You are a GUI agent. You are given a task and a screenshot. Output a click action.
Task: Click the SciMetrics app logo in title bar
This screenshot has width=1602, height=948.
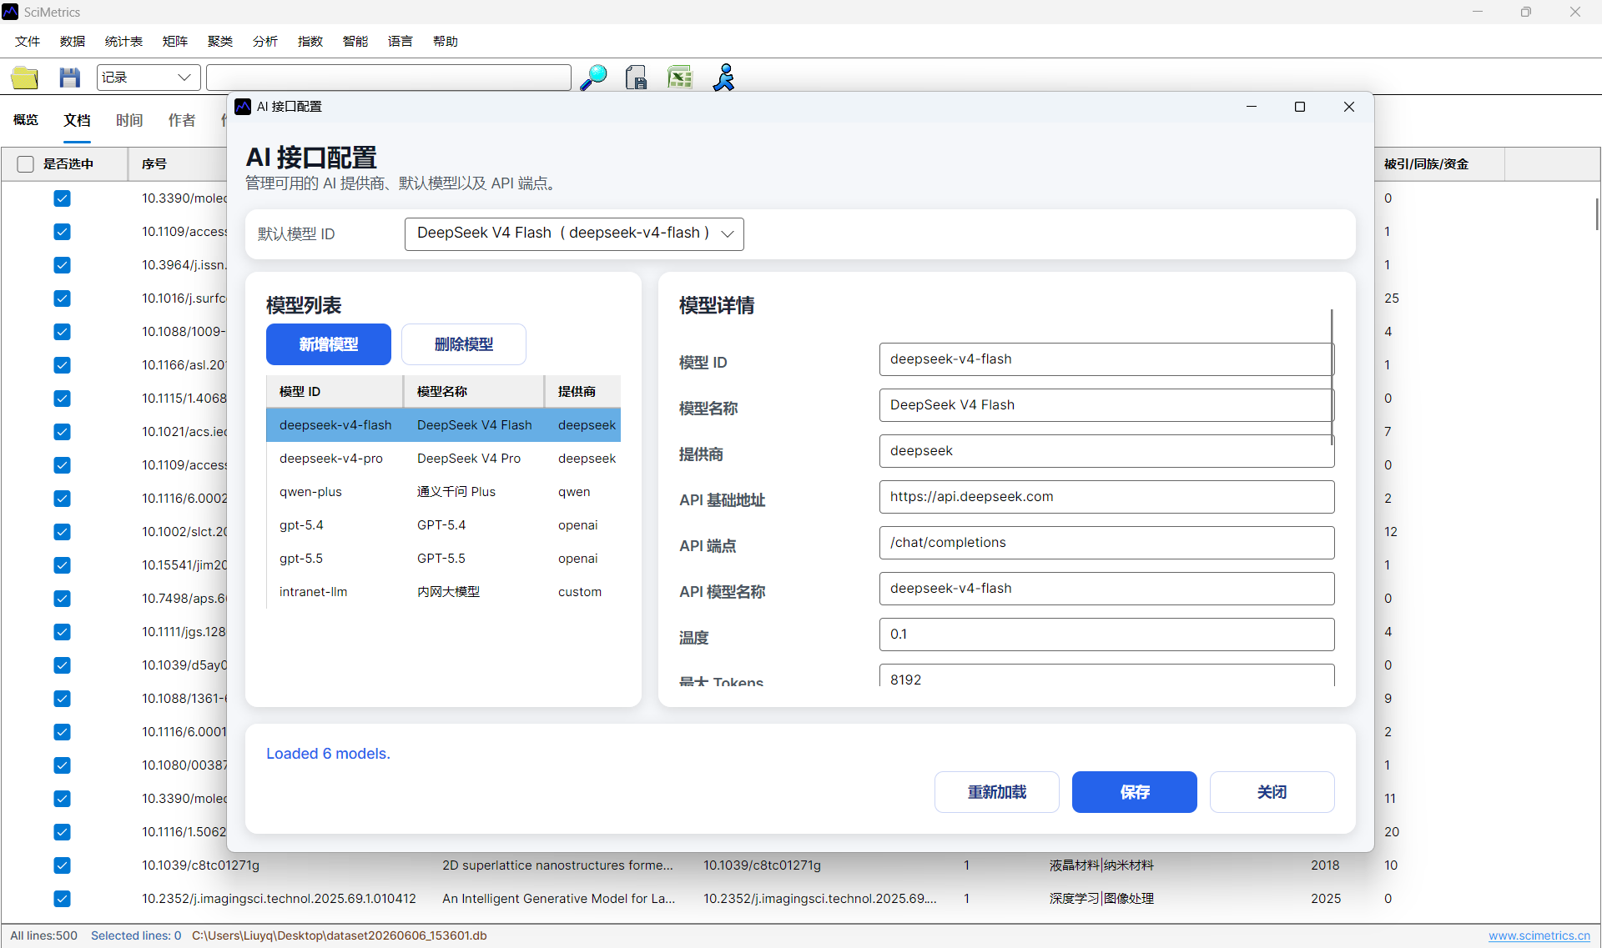[11, 12]
